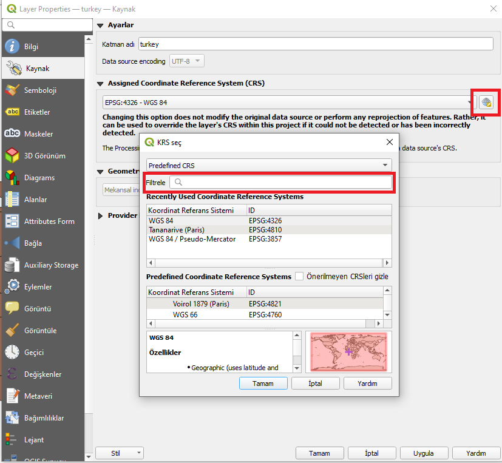Open the Predefined CRS dropdown

pos(269,165)
